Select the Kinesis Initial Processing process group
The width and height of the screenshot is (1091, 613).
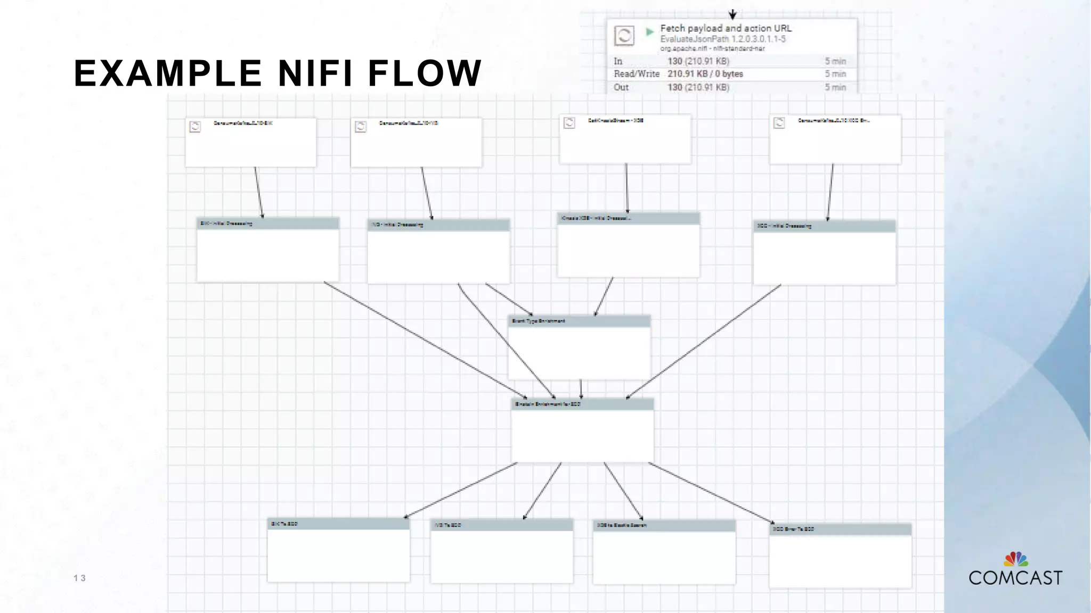coord(629,245)
